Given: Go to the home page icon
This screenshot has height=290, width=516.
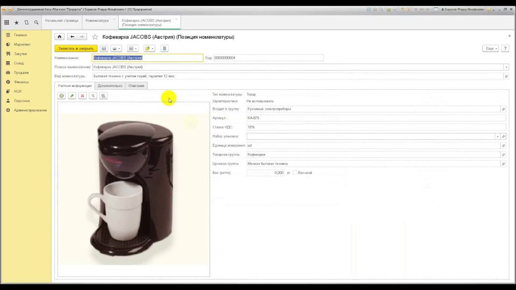Looking at the screenshot, I should [59, 37].
